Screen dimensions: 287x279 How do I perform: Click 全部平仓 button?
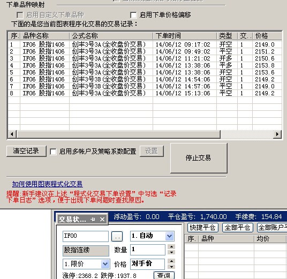coord(237,228)
